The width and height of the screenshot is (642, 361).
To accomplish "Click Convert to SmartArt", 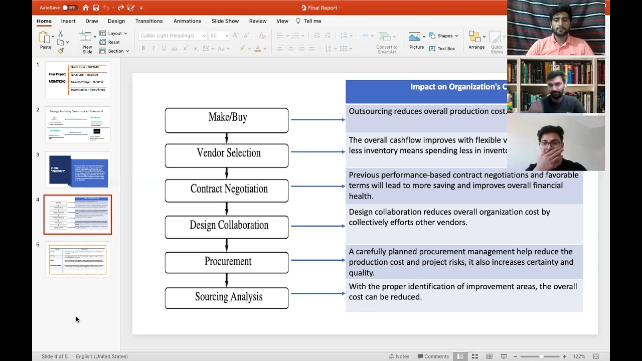I will [387, 42].
